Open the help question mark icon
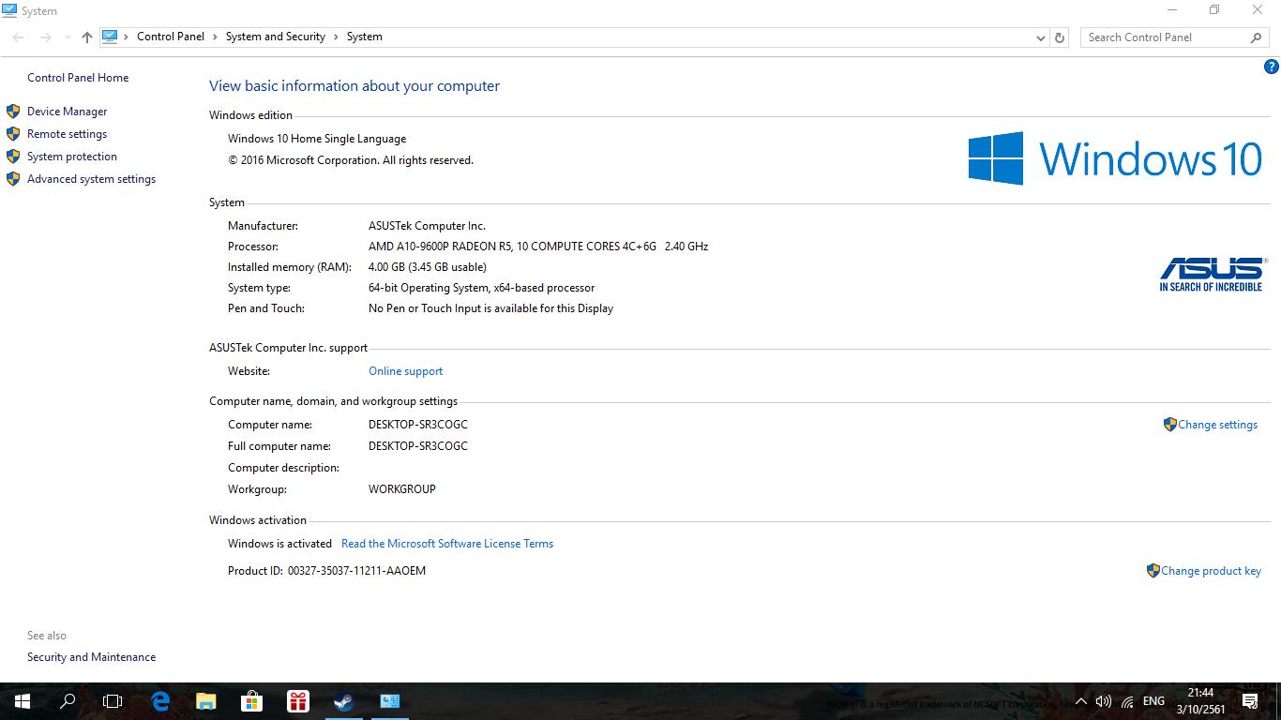Viewport: 1281px width, 720px height. click(1272, 67)
